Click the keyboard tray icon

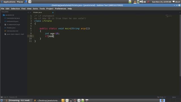click(145, 2)
